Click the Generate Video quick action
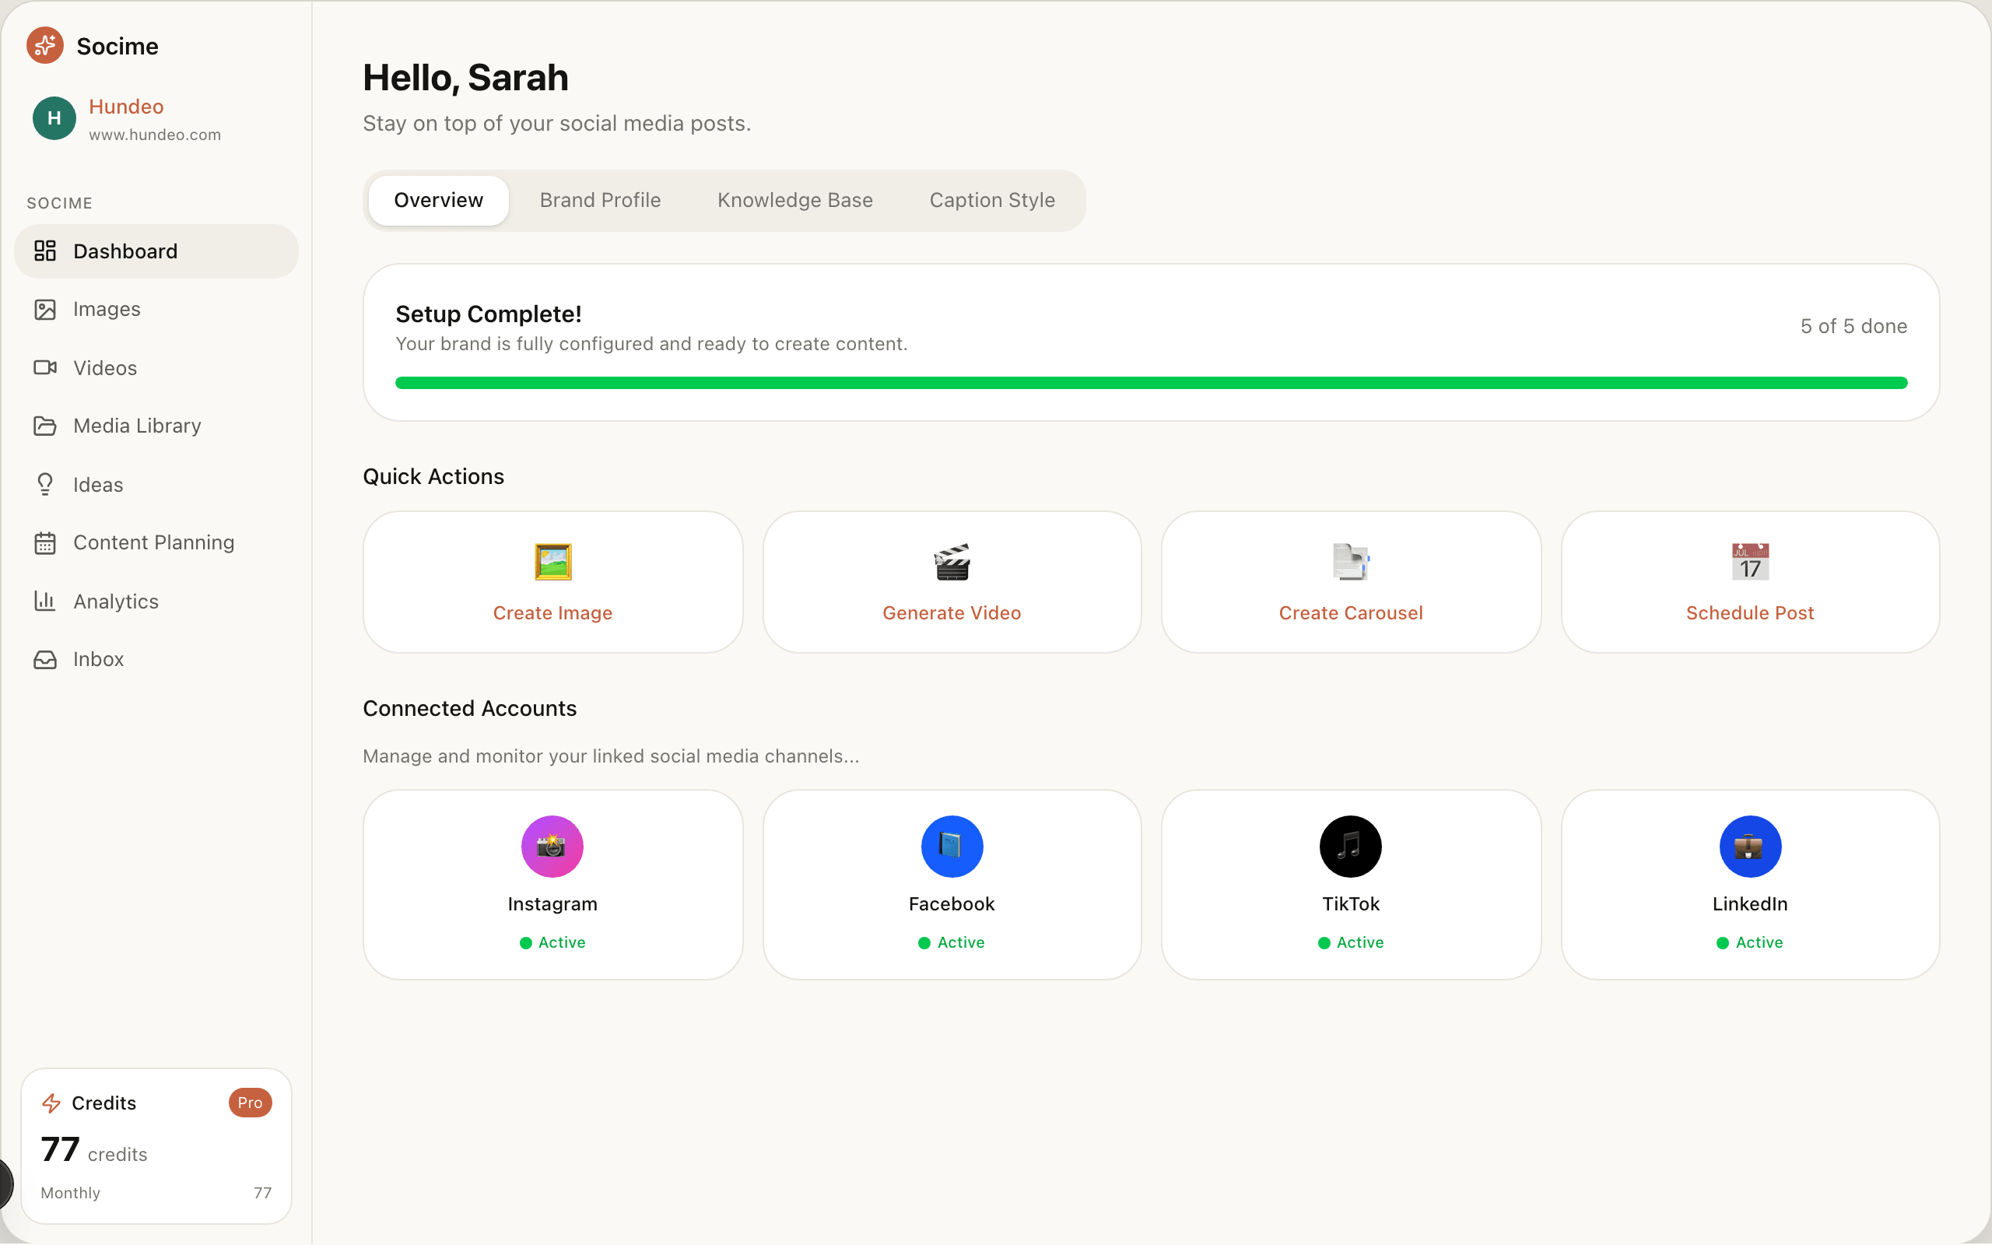 [x=952, y=582]
